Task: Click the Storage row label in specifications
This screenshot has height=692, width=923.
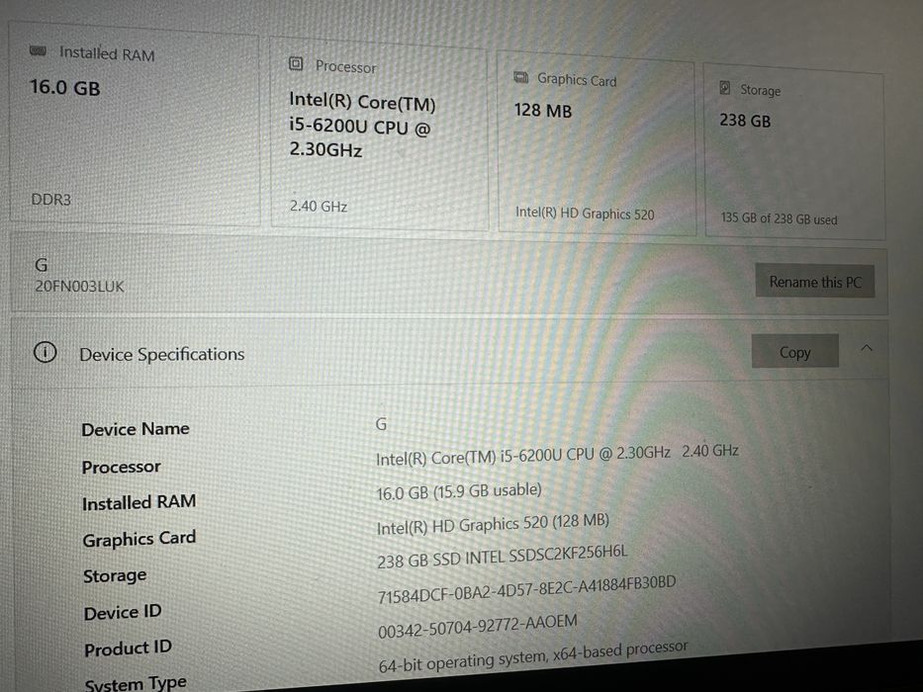Action: [x=115, y=575]
